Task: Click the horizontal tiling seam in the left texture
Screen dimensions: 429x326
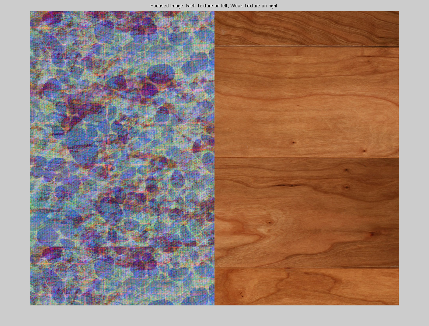Action: pyautogui.click(x=122, y=247)
